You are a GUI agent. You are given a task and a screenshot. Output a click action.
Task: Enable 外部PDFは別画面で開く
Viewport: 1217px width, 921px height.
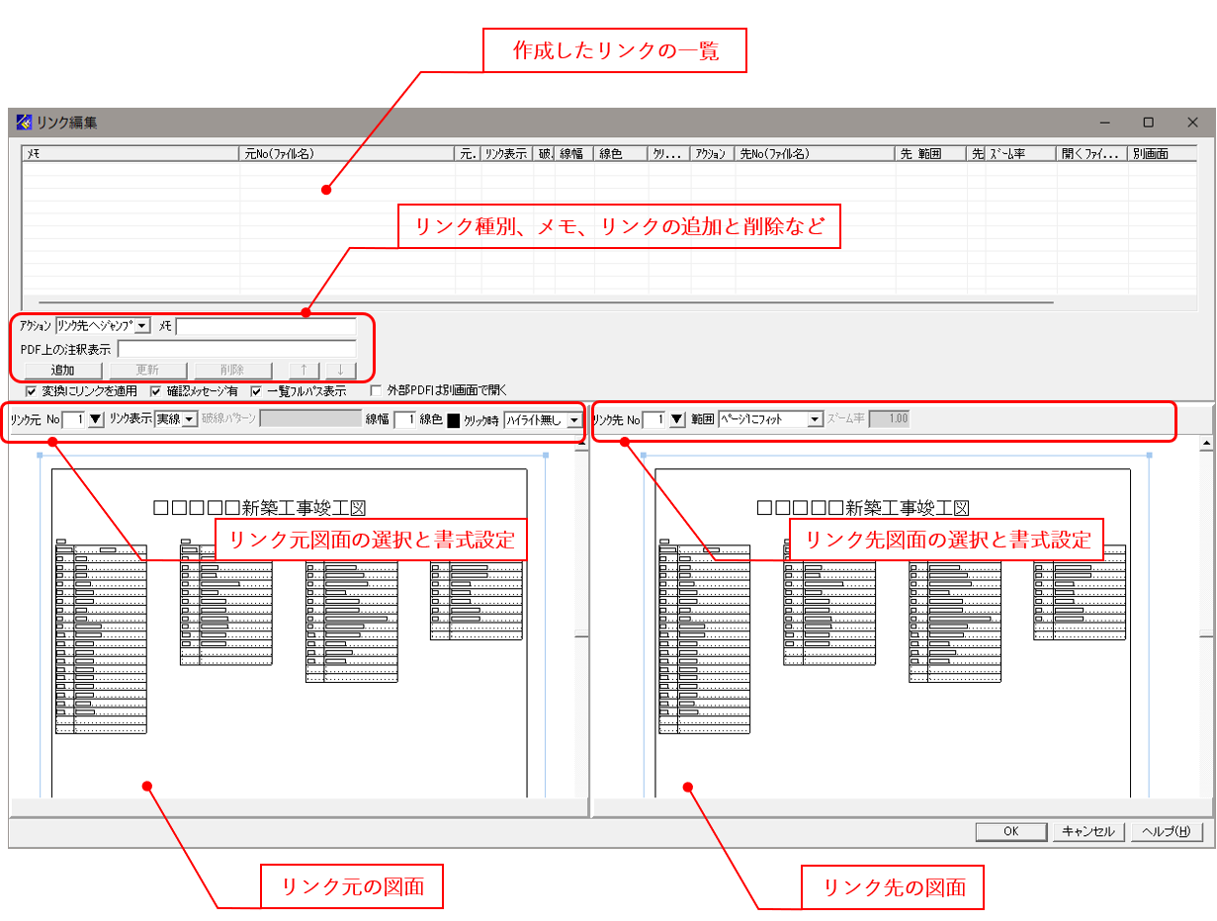point(376,390)
